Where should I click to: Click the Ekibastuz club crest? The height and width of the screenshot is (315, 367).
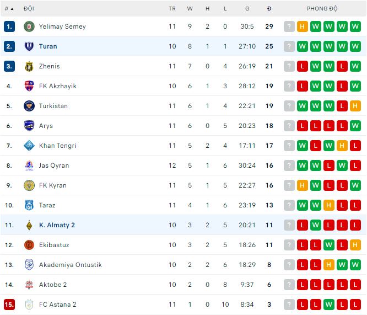29,245
